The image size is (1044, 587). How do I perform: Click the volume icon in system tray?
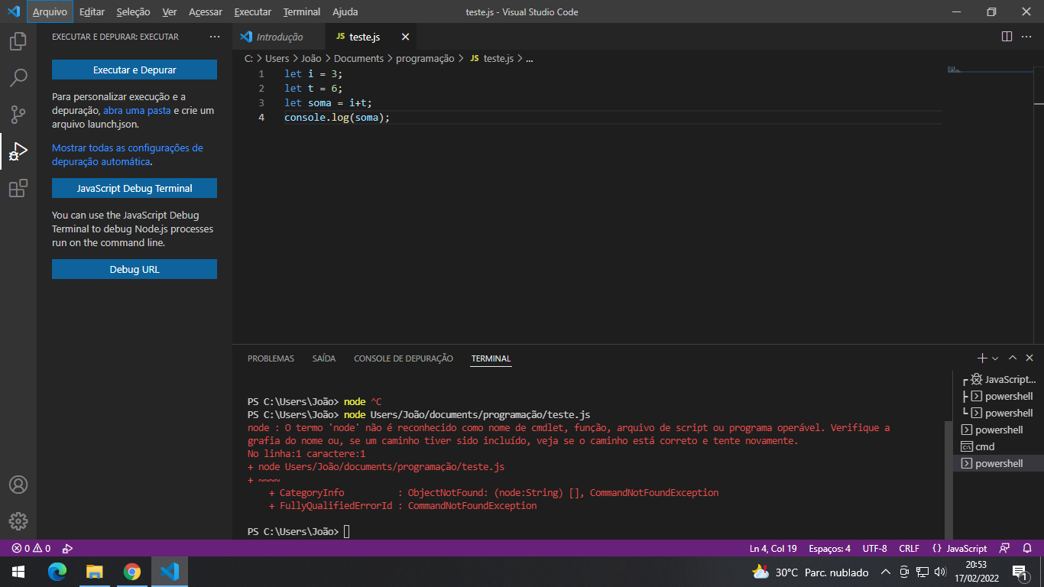tap(939, 572)
